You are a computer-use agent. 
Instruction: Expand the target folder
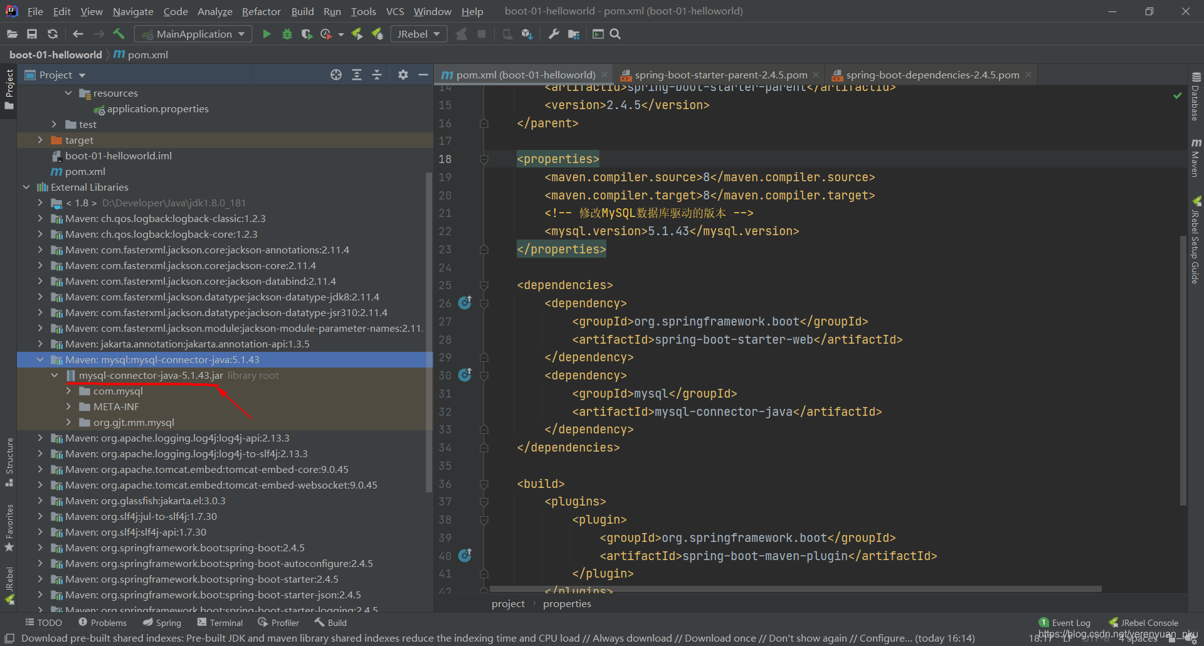(40, 140)
